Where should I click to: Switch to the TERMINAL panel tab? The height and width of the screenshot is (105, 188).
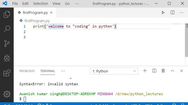point(48,71)
